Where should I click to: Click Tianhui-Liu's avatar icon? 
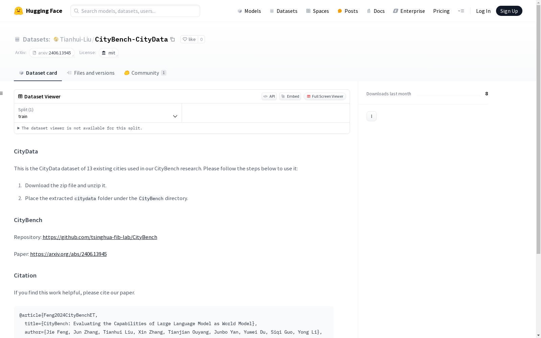[56, 39]
